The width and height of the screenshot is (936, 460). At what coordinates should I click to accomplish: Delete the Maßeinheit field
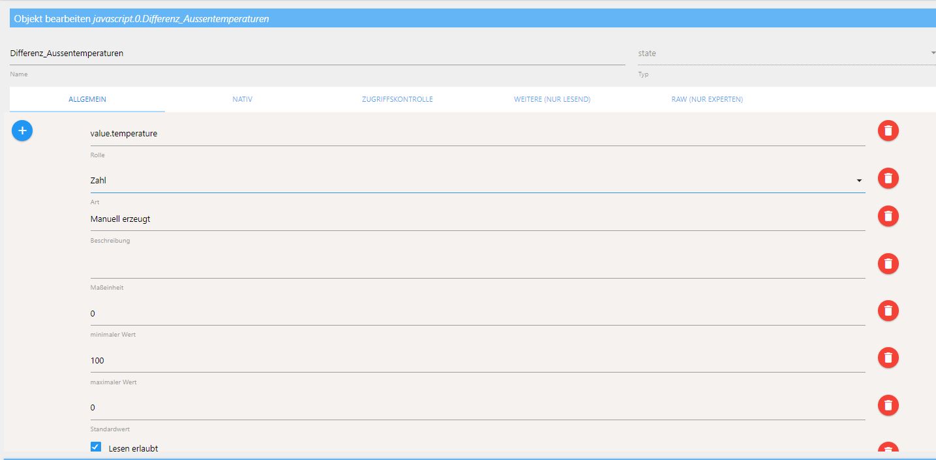[888, 264]
